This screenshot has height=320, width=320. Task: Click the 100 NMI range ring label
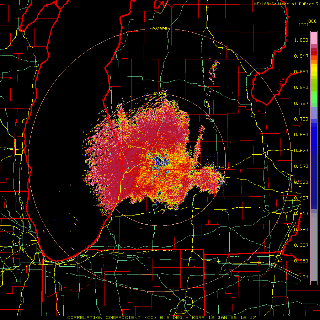(x=160, y=28)
